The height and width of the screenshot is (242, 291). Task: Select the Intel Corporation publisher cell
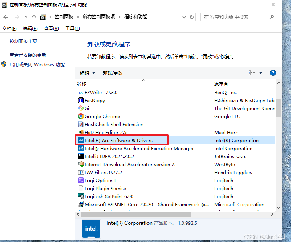[x=233, y=149]
